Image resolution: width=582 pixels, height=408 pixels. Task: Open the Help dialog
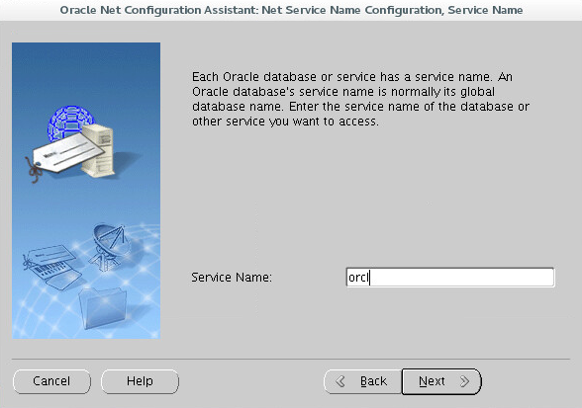[x=140, y=381]
